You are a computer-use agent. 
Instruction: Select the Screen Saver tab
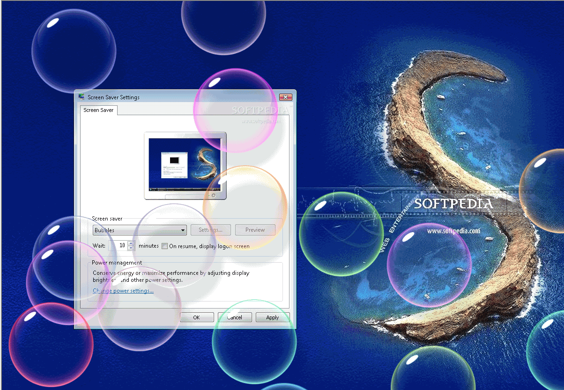[x=98, y=110]
